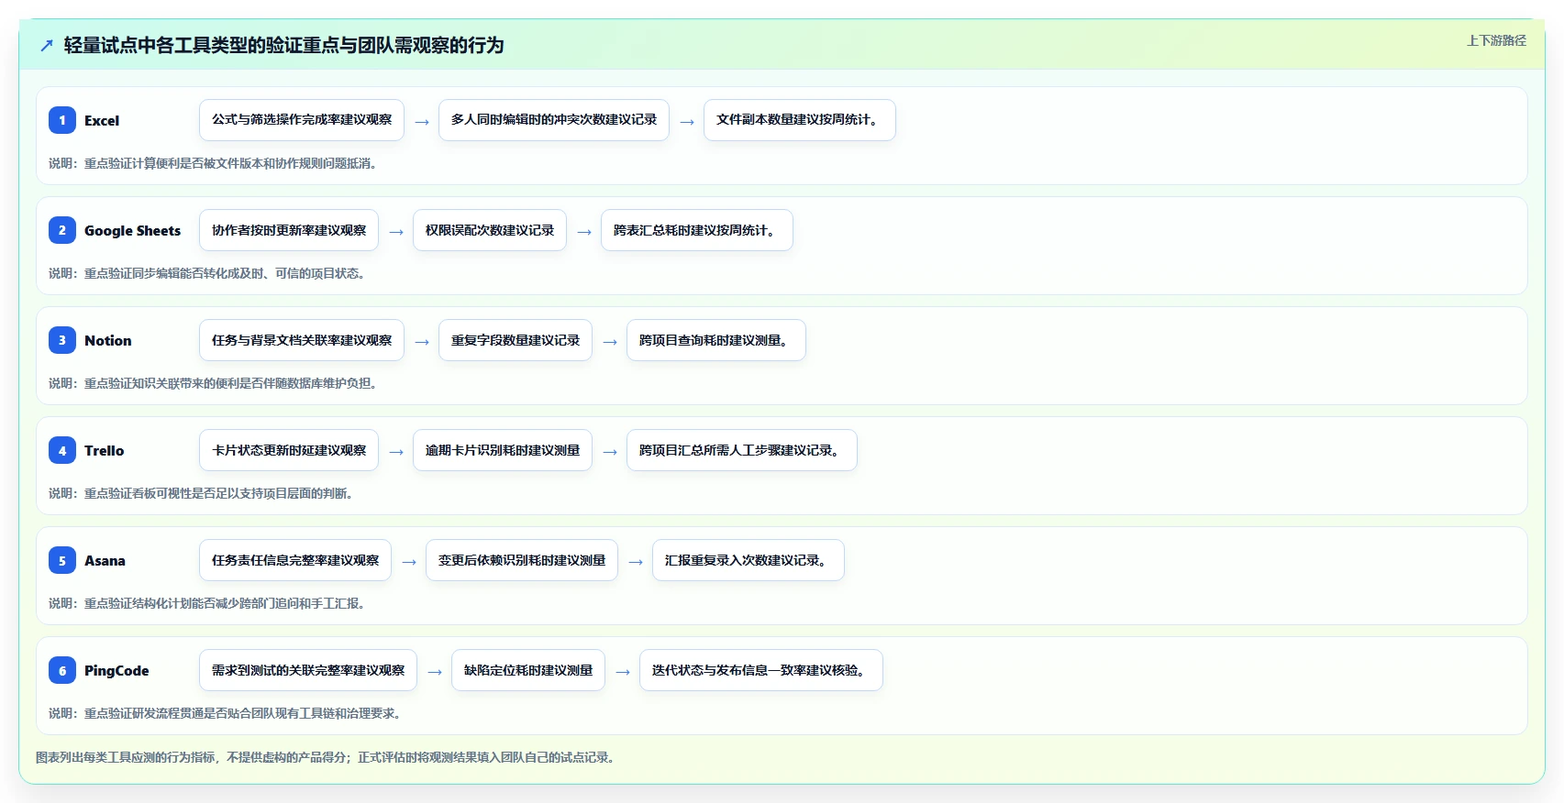Viewport: 1564px width, 803px height.
Task: Click the 上下游路径 label
Action: tap(1496, 40)
